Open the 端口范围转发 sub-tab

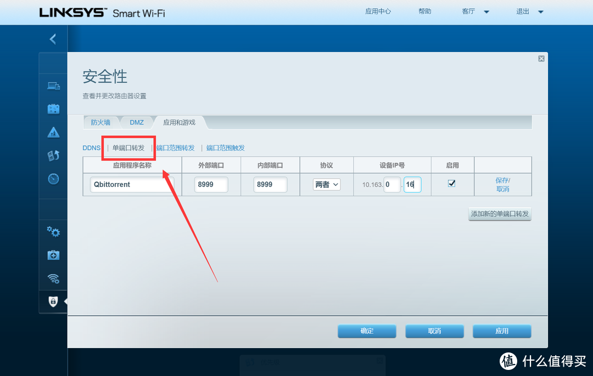pos(176,148)
